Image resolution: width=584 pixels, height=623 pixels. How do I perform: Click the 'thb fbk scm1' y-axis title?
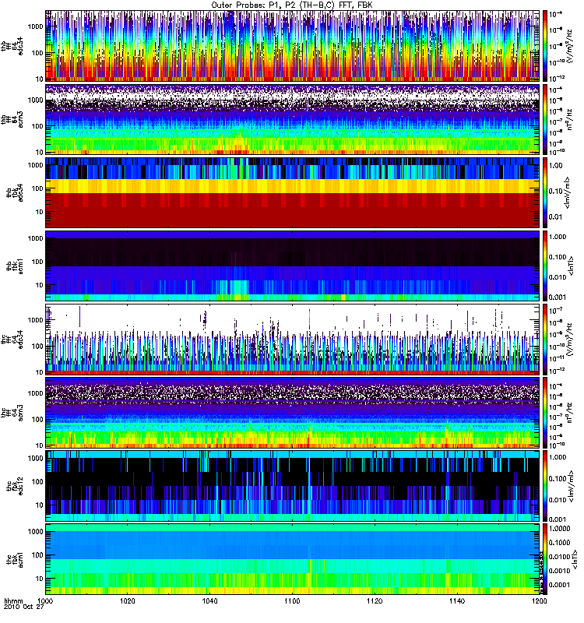tap(15, 266)
